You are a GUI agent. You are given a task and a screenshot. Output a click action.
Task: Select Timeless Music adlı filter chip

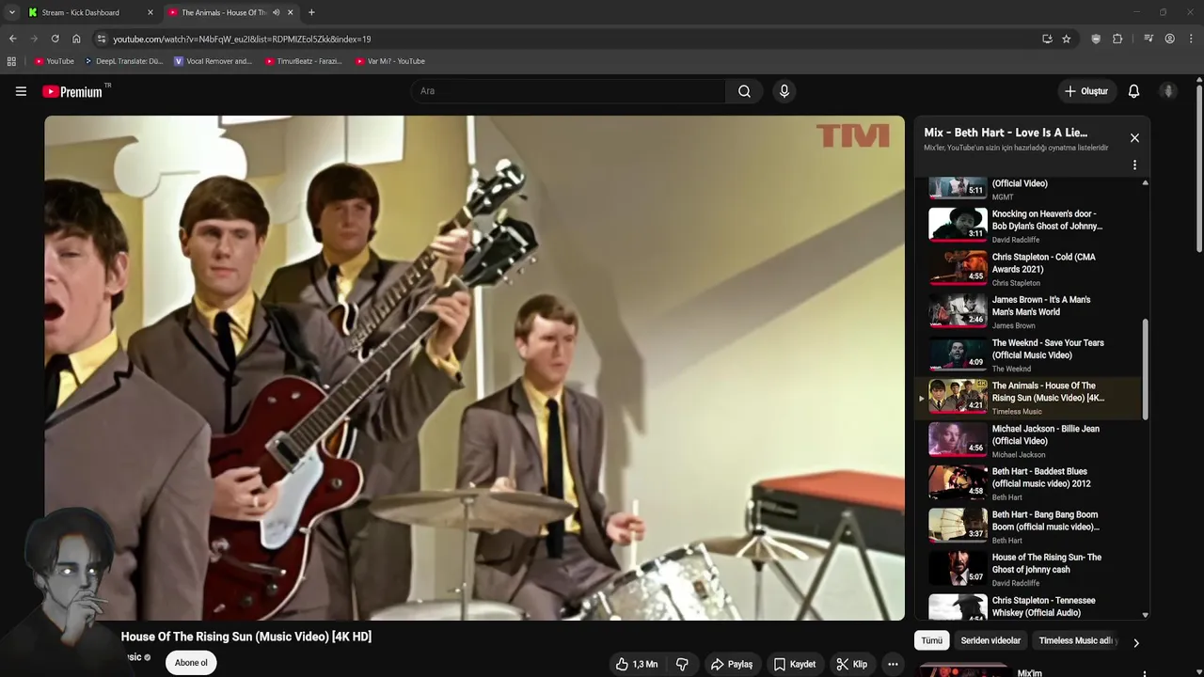(x=1076, y=640)
